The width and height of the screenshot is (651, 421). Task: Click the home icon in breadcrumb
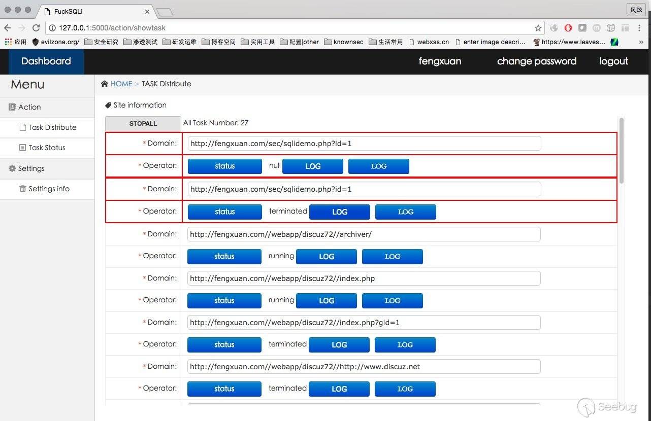105,84
